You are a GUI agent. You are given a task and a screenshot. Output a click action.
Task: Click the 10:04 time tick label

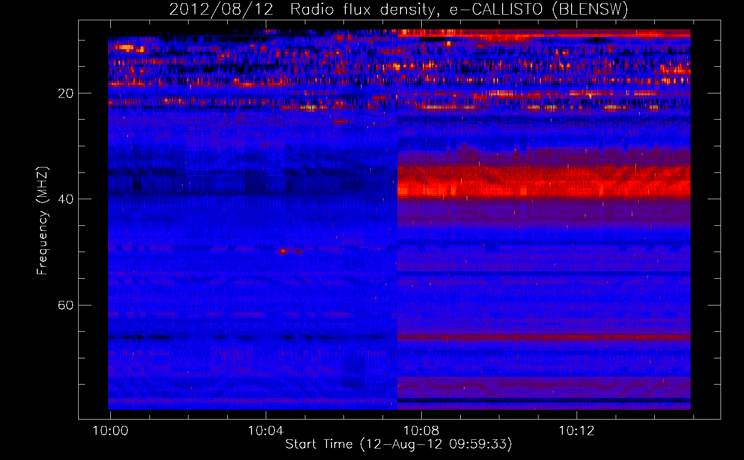coord(266,431)
